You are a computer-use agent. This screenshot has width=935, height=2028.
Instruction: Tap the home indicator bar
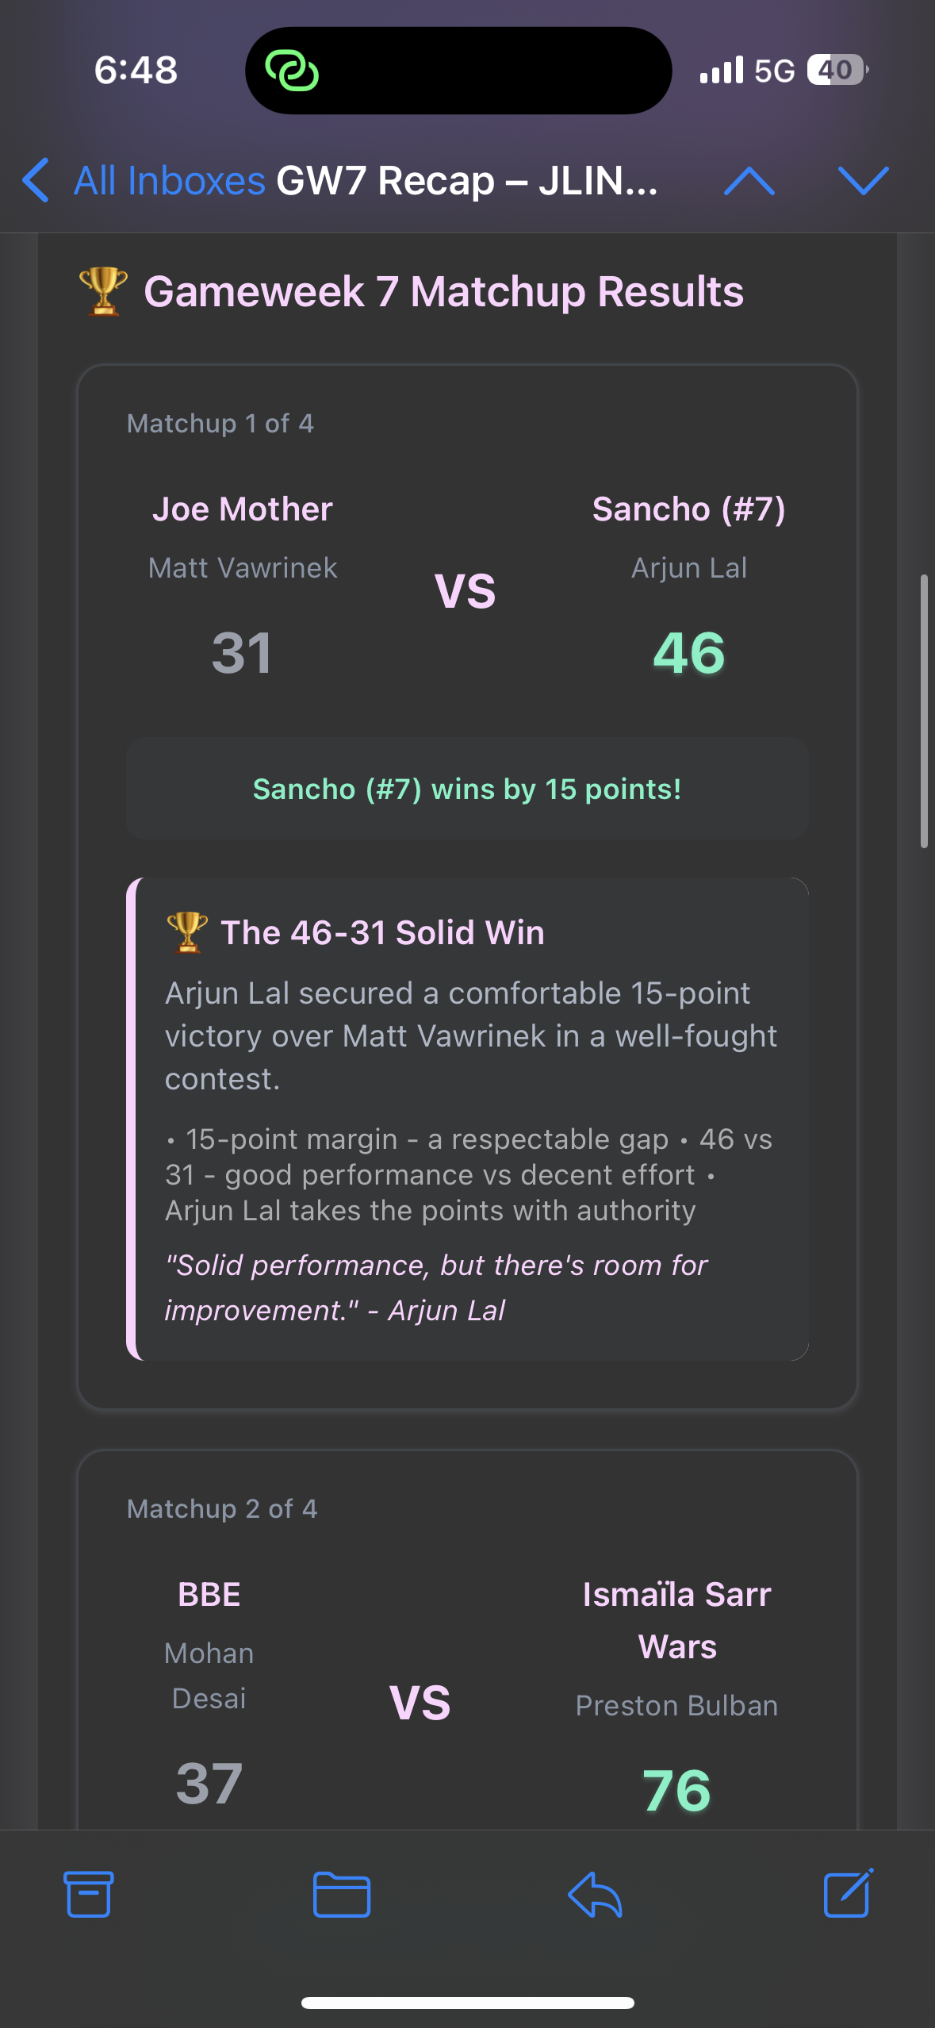tap(467, 2003)
